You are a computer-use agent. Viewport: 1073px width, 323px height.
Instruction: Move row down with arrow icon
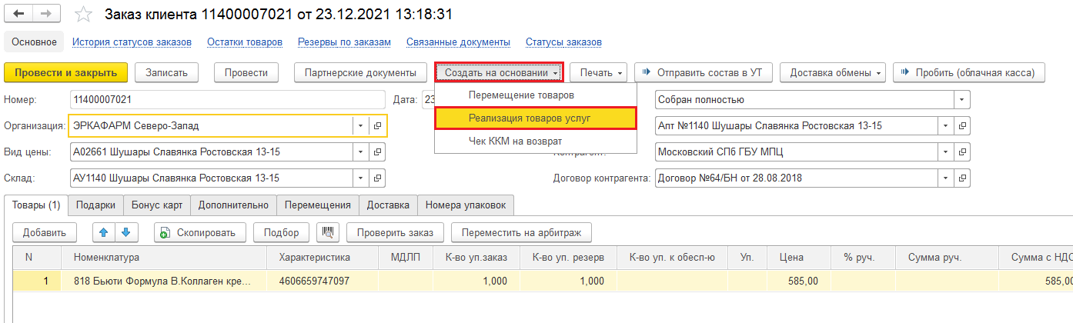pos(125,232)
